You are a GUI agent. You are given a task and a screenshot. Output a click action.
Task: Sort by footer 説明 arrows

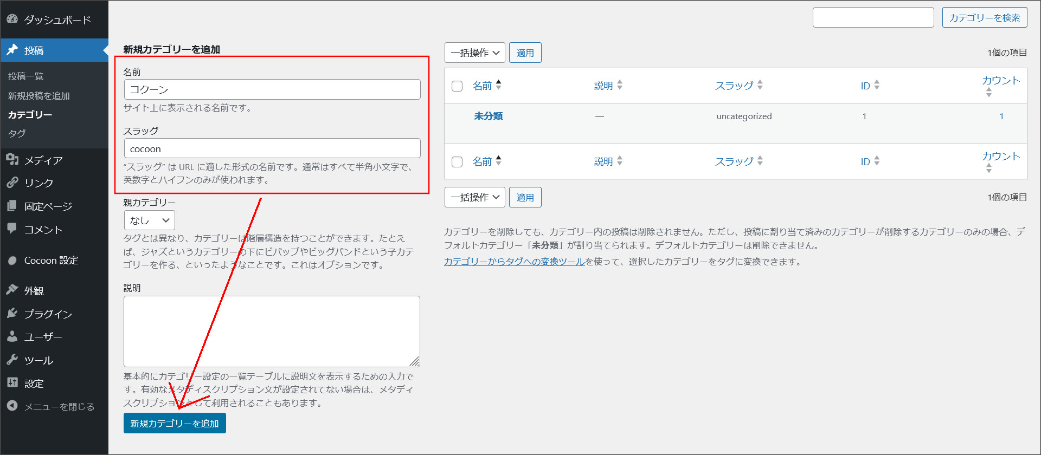620,161
